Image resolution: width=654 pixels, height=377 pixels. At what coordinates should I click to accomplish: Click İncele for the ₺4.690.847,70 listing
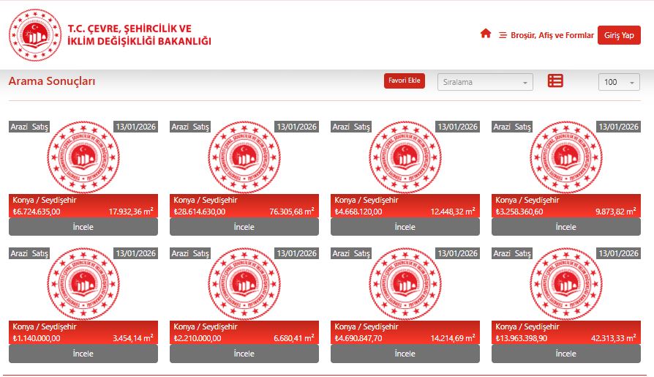[x=405, y=354]
